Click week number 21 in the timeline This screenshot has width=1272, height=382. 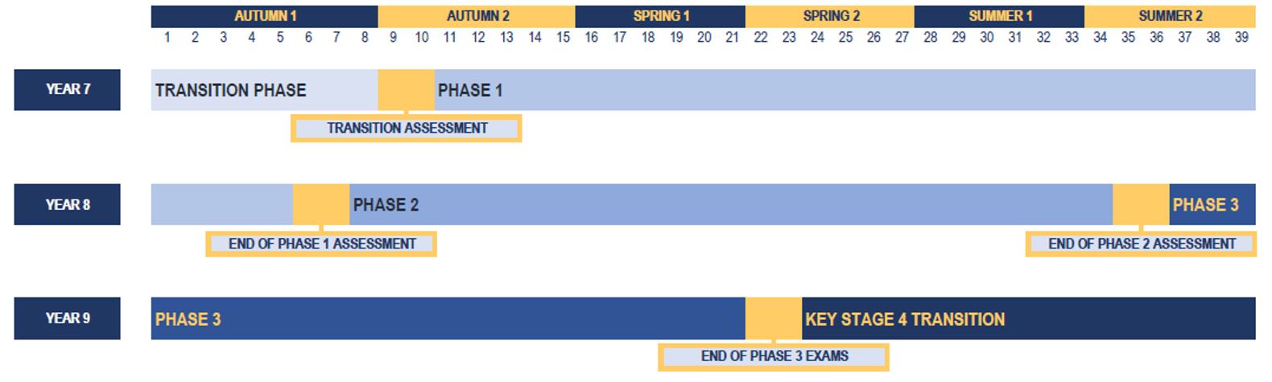pos(732,37)
